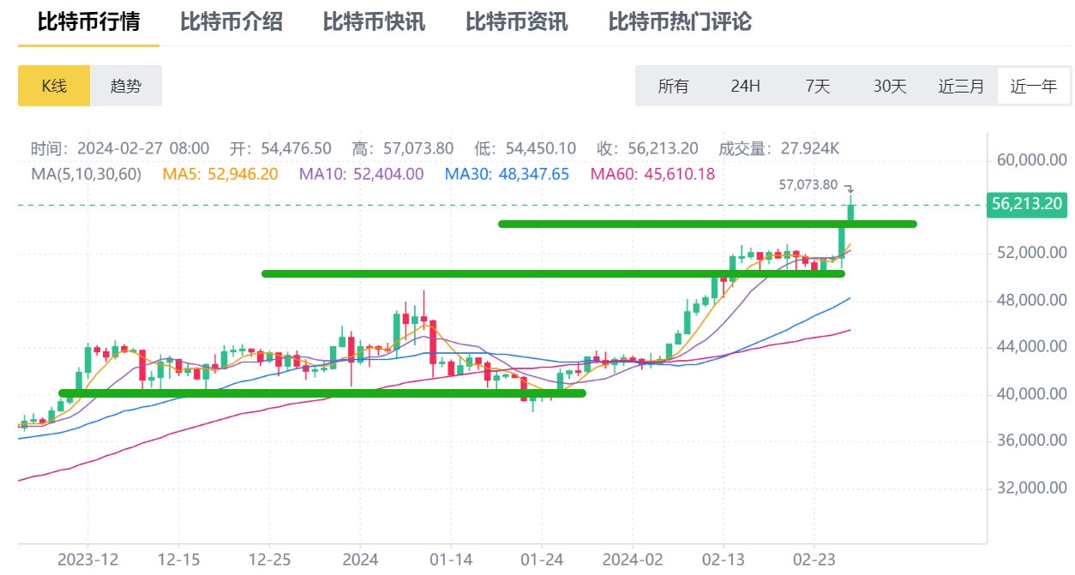Click the 02-23 date axis label
This screenshot has height=575, width=1075.
click(x=814, y=560)
